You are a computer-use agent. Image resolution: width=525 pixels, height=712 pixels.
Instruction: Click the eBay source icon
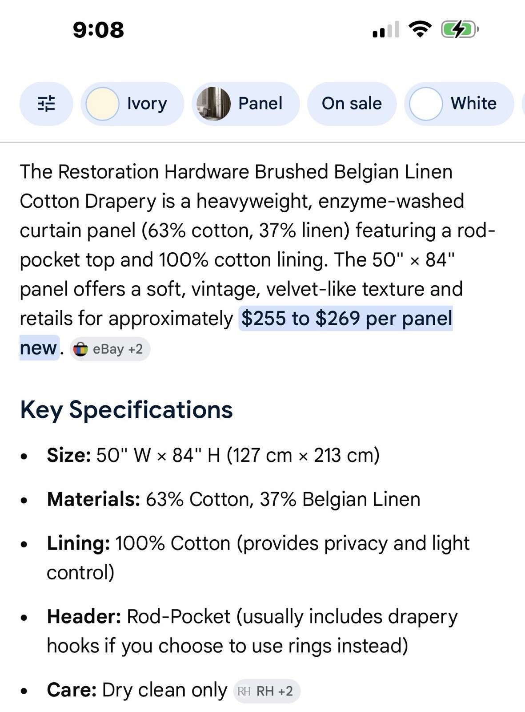coord(80,349)
